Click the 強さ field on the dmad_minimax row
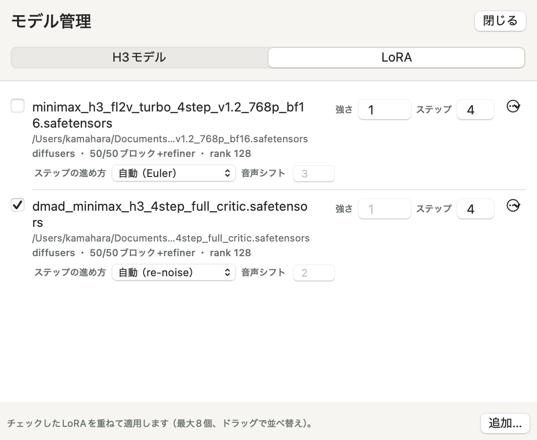 [385, 209]
